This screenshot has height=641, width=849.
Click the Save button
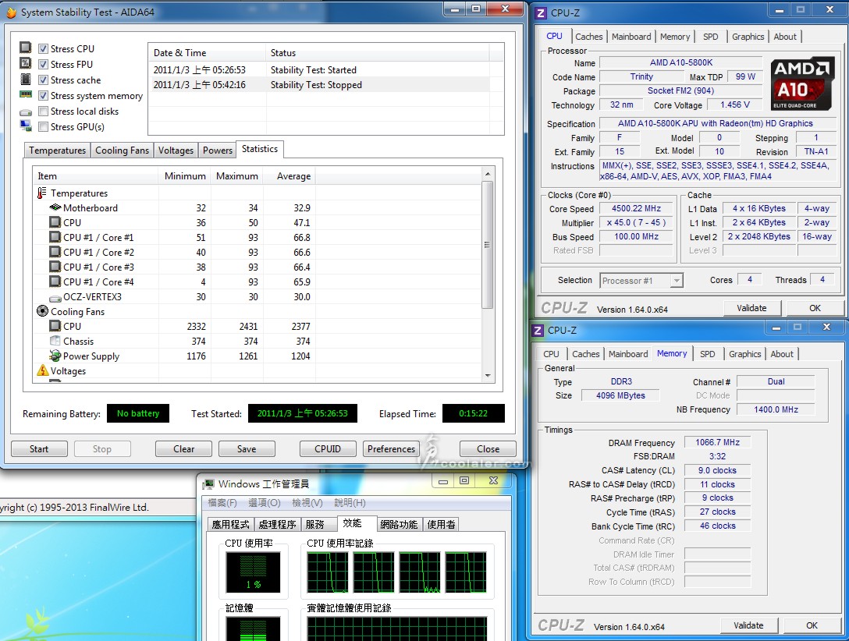click(x=247, y=449)
